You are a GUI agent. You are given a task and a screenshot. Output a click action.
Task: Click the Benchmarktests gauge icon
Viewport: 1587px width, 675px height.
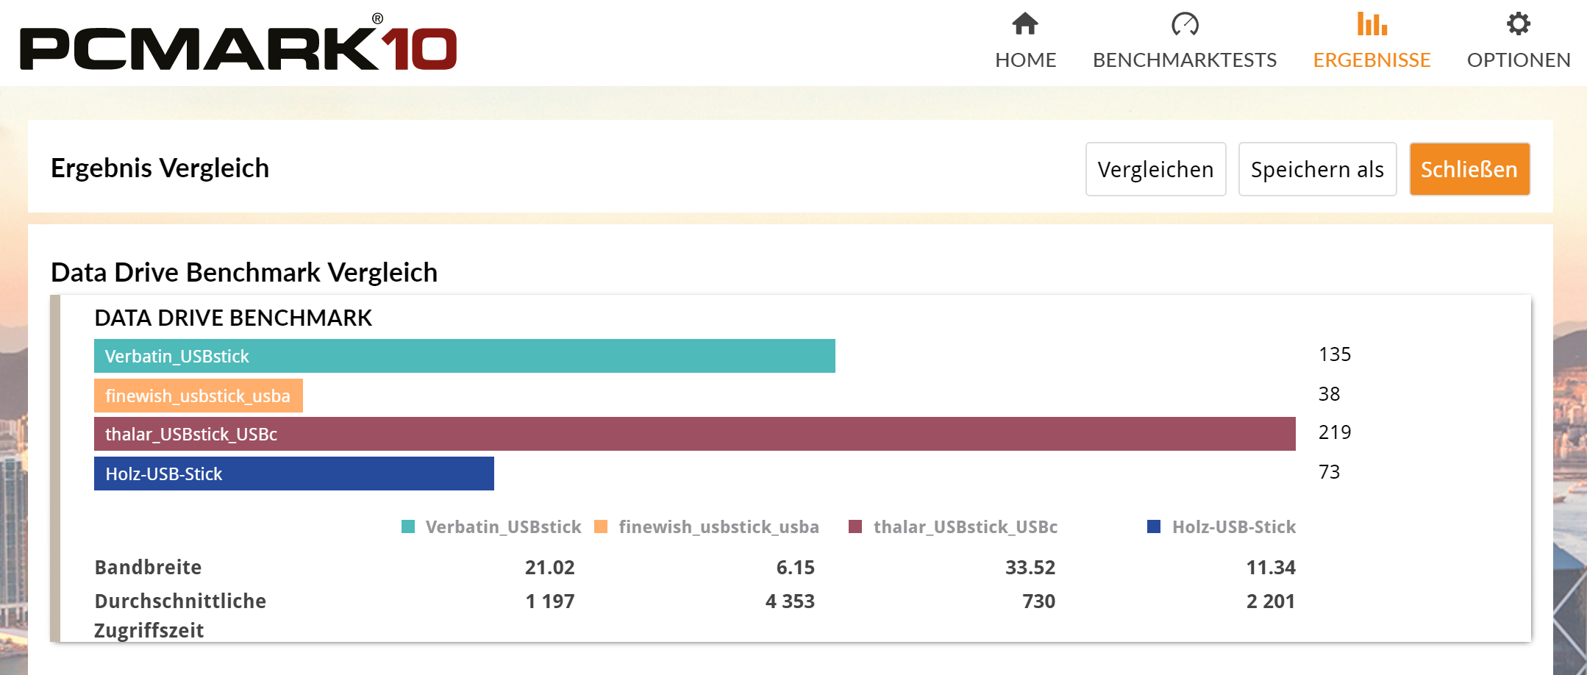(1185, 24)
